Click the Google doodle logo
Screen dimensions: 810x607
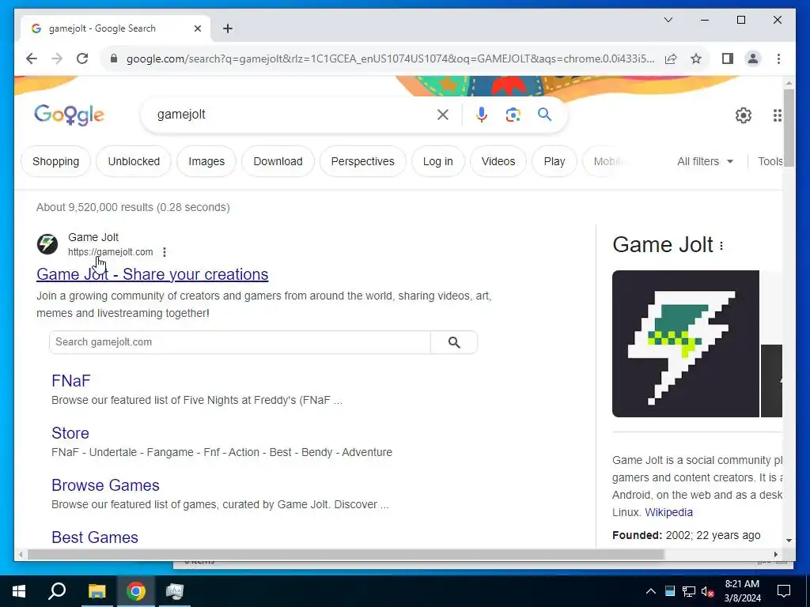(70, 115)
